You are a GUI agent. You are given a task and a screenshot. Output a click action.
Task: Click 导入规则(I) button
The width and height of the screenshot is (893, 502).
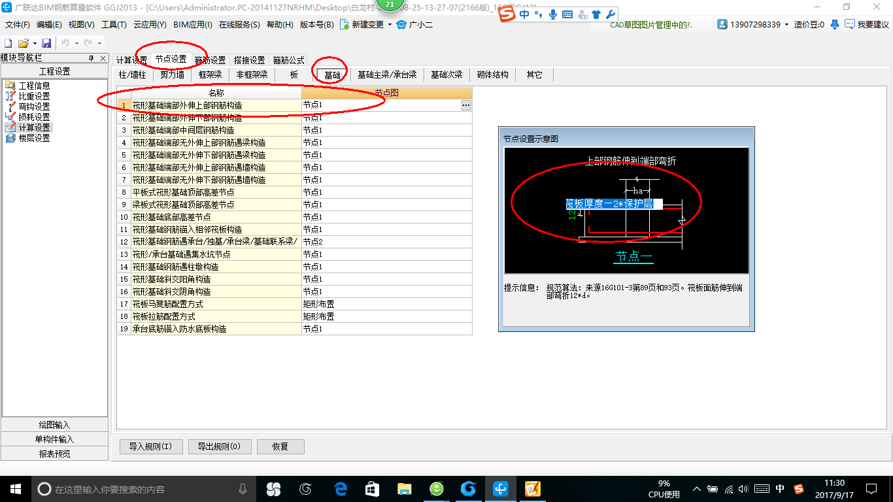[150, 446]
